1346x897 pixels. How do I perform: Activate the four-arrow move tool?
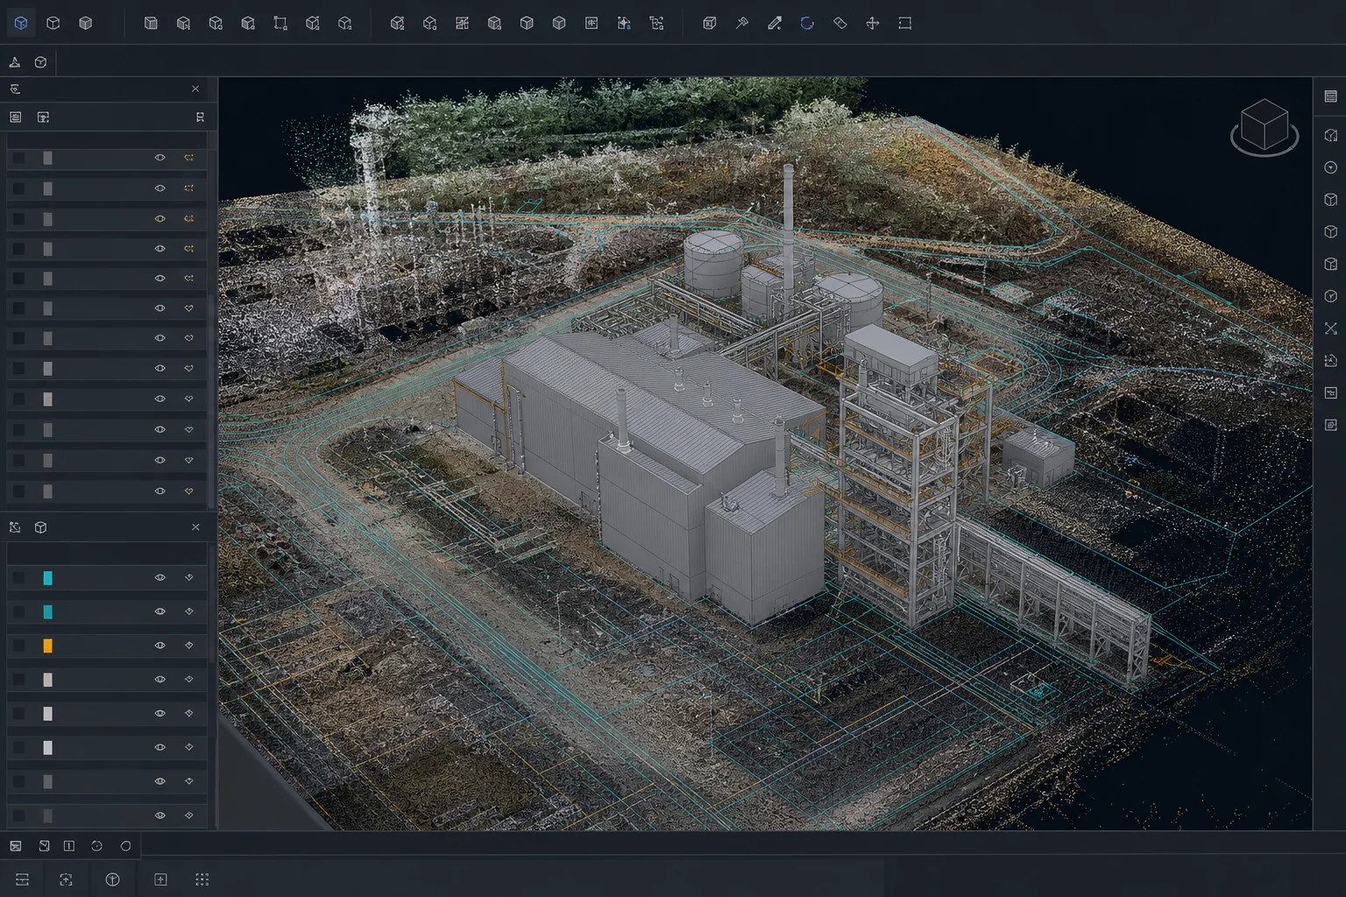click(x=873, y=24)
